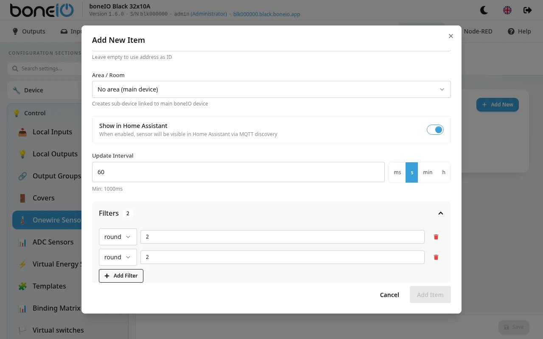Screen dimensions: 543x339
Task: Collapse the Filters section
Action: point(440,213)
